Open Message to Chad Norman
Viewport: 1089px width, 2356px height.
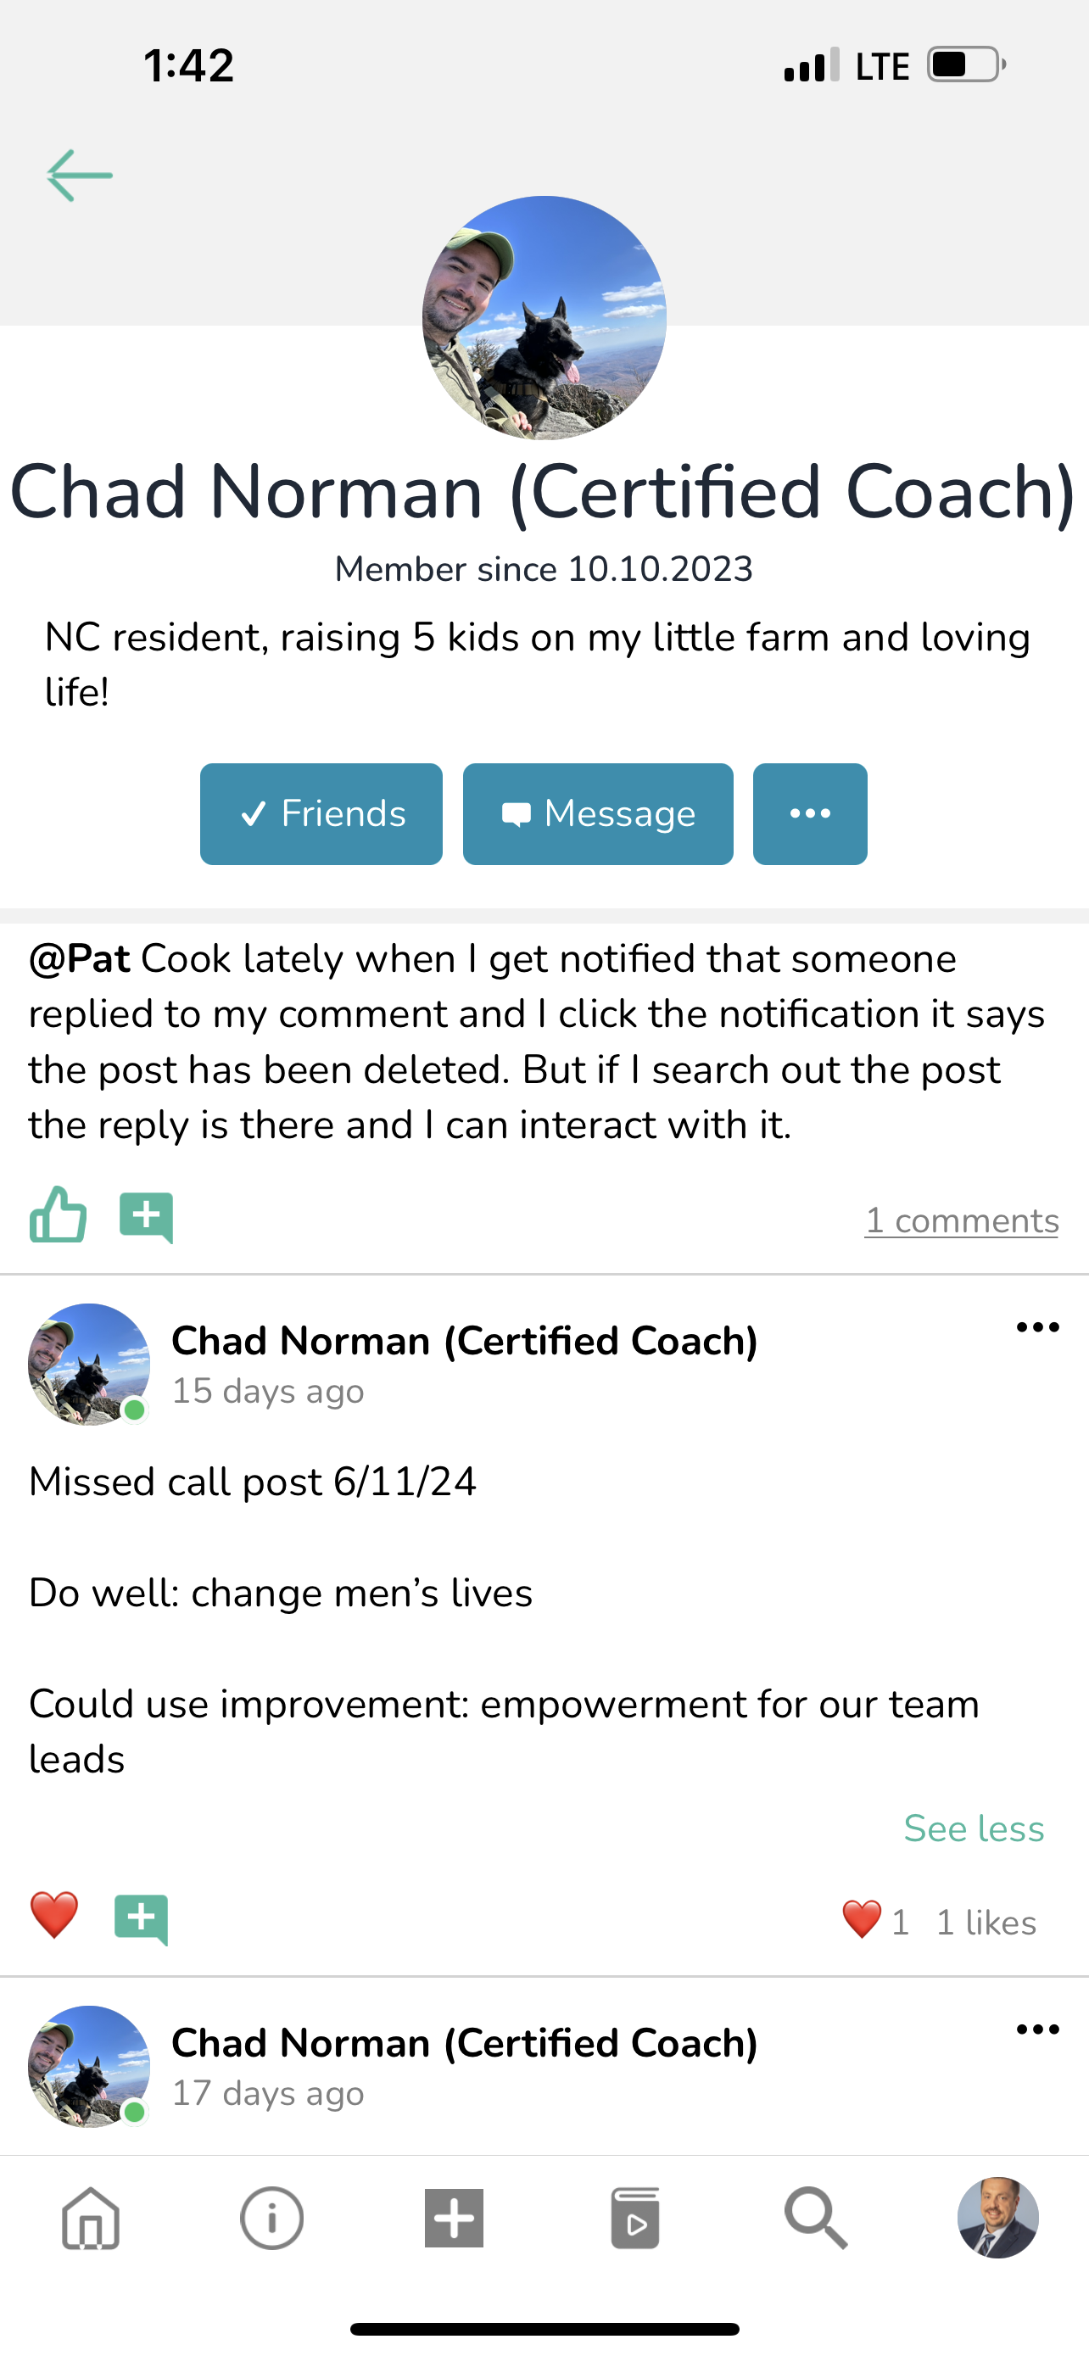point(598,814)
